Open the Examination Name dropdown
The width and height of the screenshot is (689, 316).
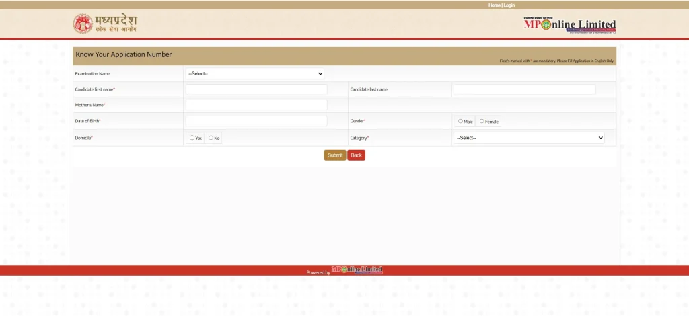[255, 73]
